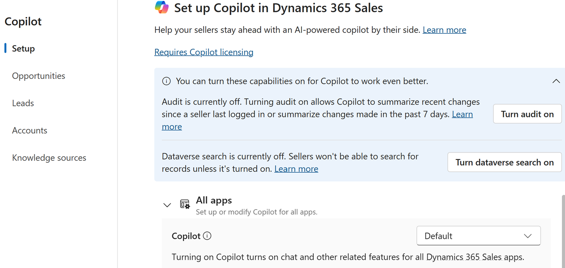
Task: Open the Copilot Default dropdown
Action: pos(478,236)
